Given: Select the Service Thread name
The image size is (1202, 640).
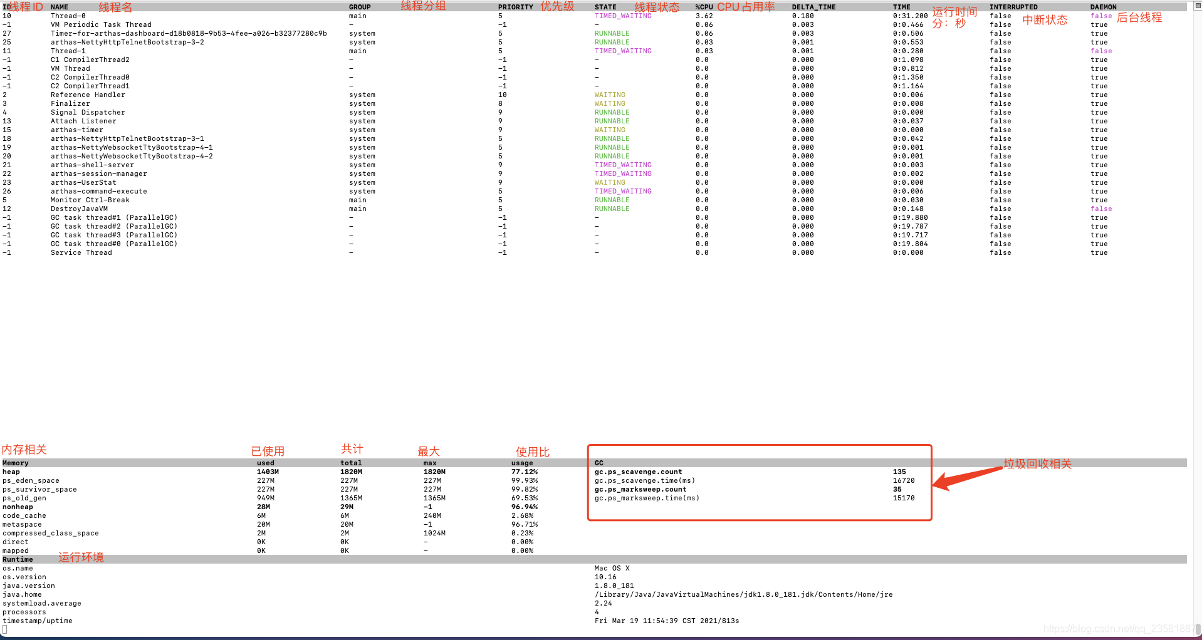Looking at the screenshot, I should click(81, 253).
